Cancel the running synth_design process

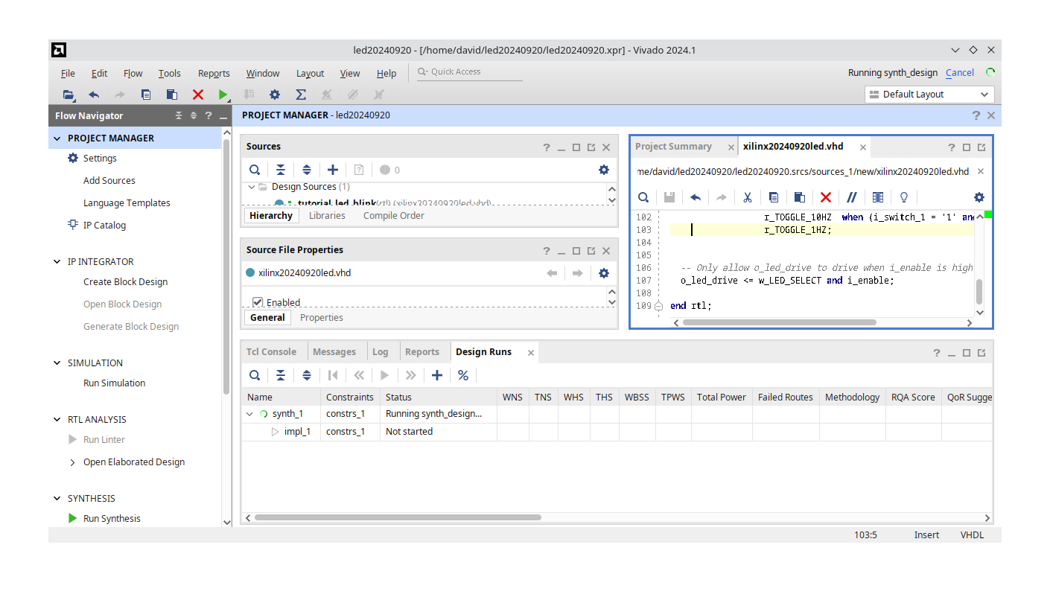(x=959, y=72)
